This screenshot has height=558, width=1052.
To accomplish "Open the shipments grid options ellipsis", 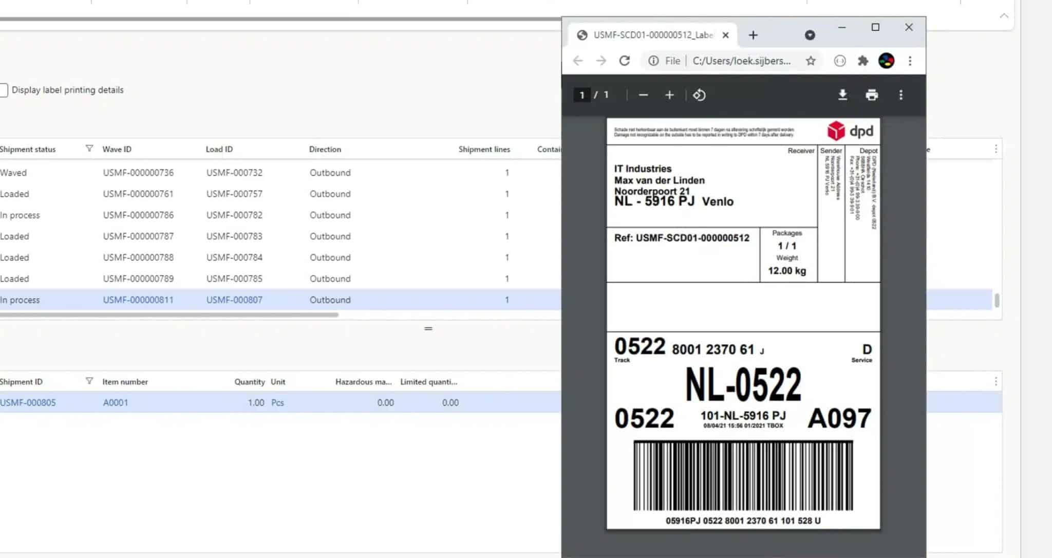I will (995, 148).
